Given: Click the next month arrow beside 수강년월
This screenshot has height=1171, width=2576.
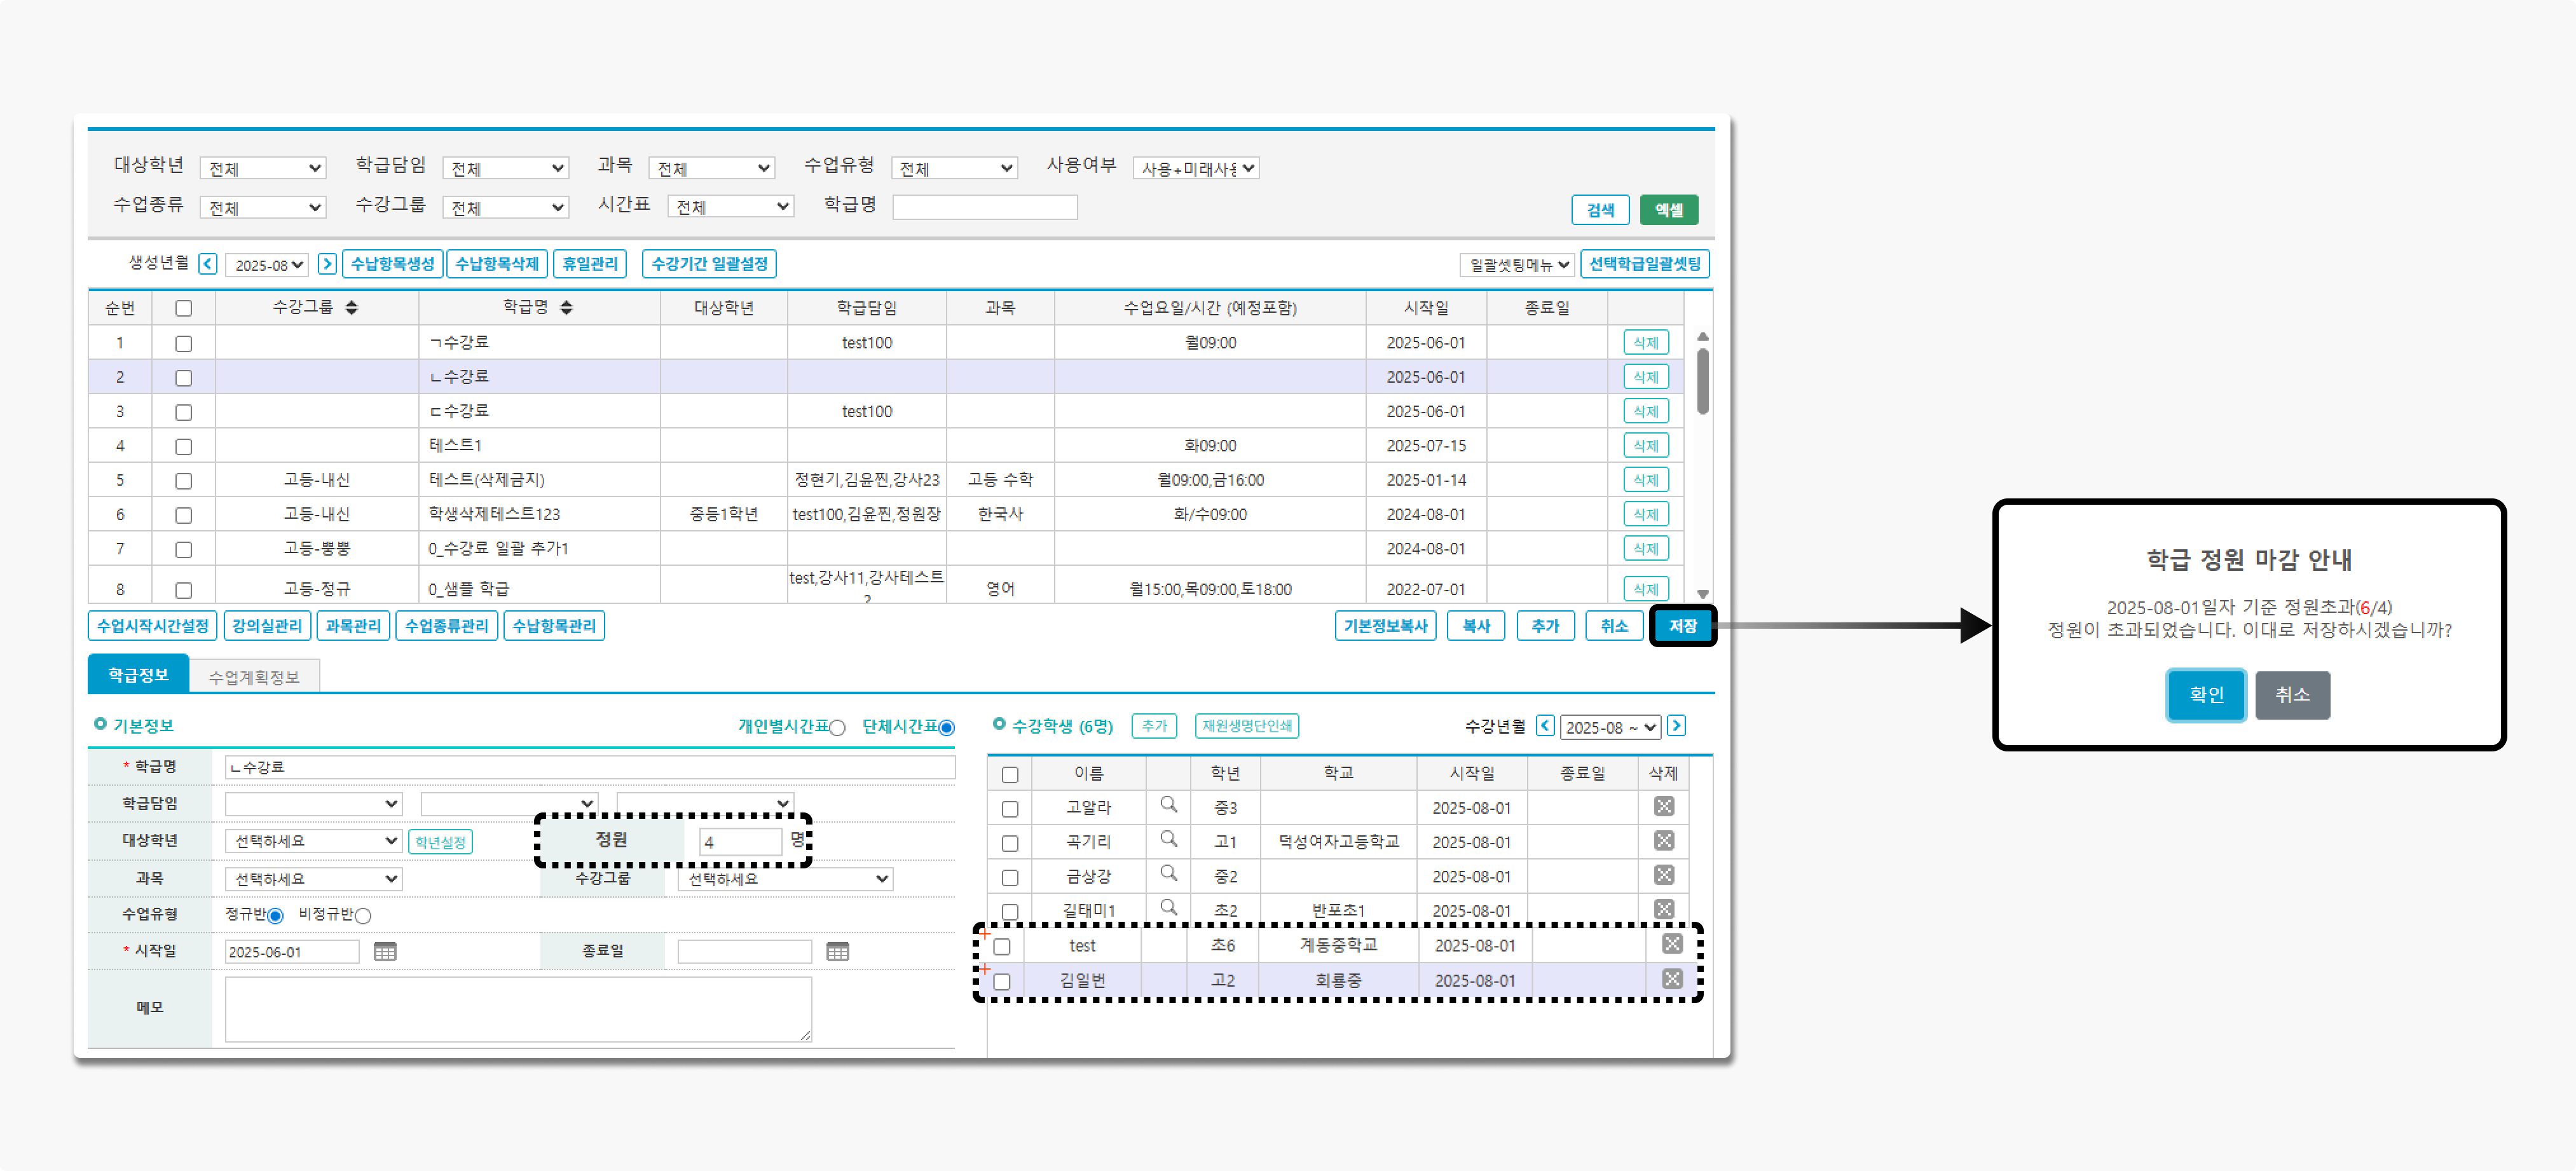Looking at the screenshot, I should point(1677,726).
